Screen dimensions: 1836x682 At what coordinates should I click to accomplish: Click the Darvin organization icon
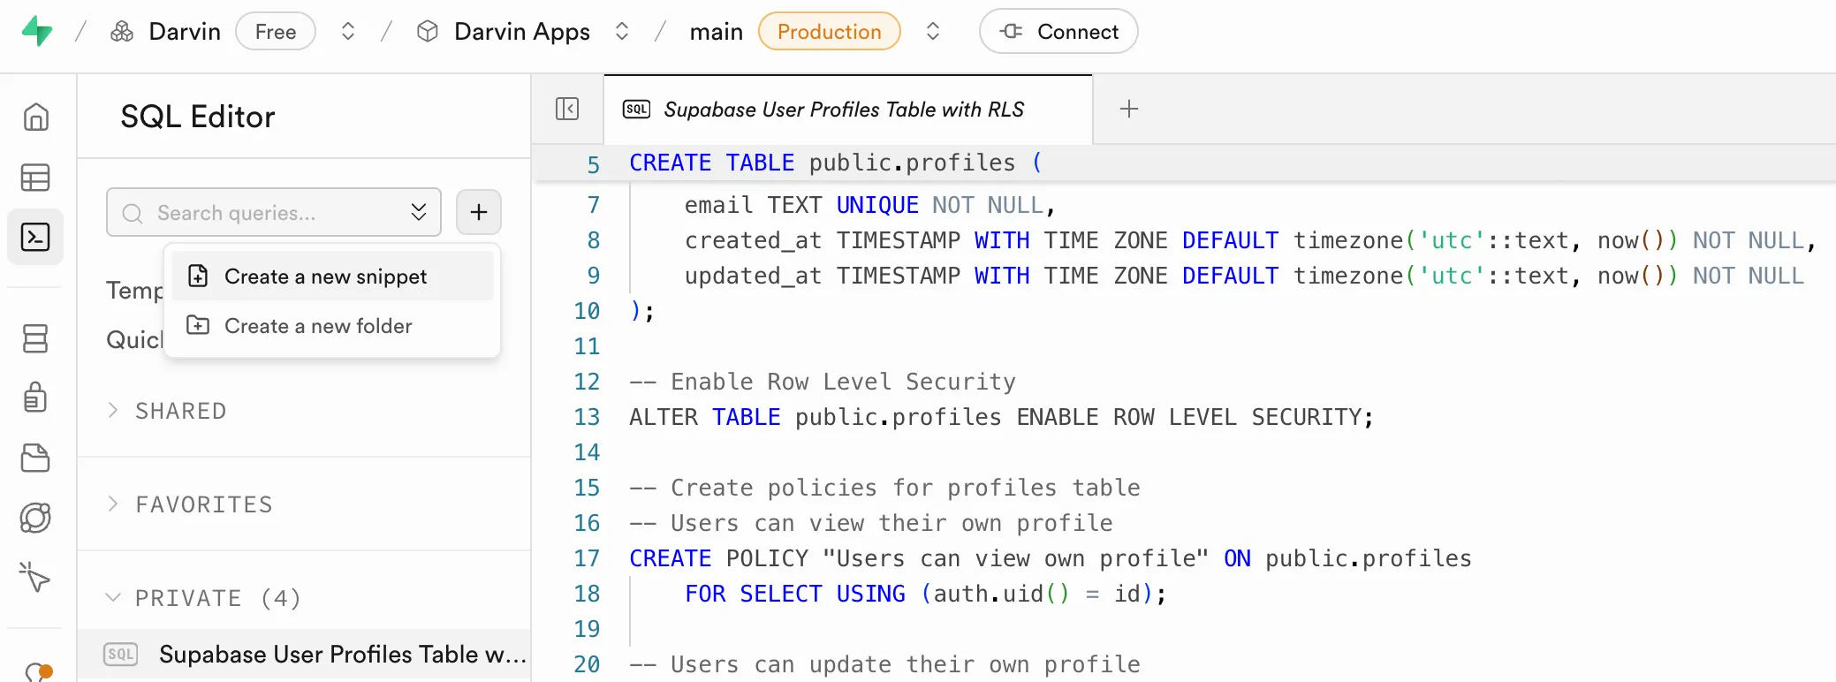click(122, 32)
